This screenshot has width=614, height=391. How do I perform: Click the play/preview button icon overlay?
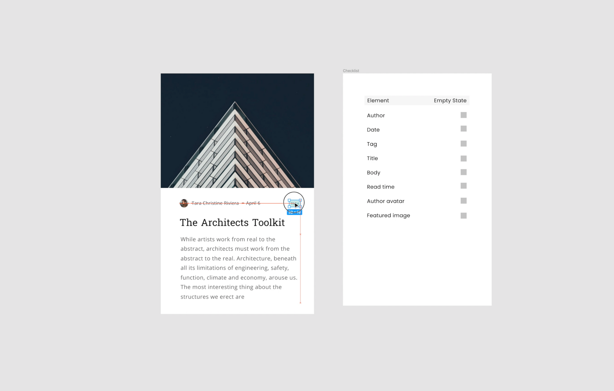coord(293,203)
